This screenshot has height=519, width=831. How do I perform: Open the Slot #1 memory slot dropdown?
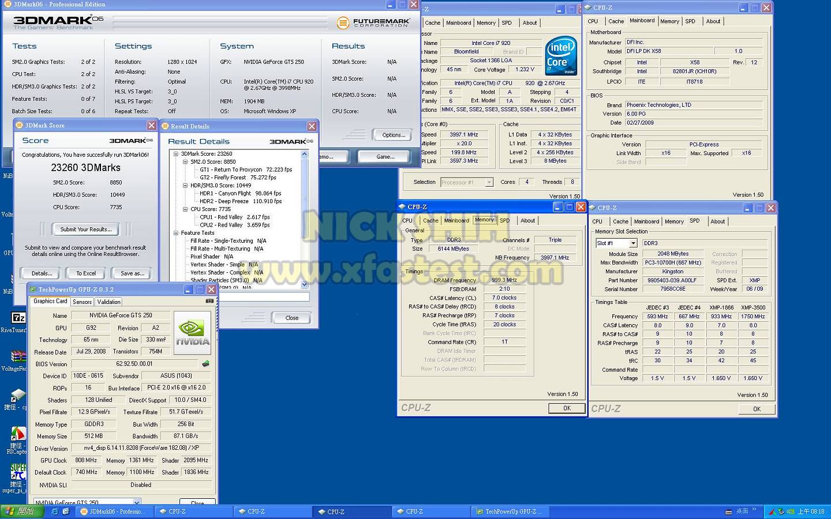tap(632, 243)
